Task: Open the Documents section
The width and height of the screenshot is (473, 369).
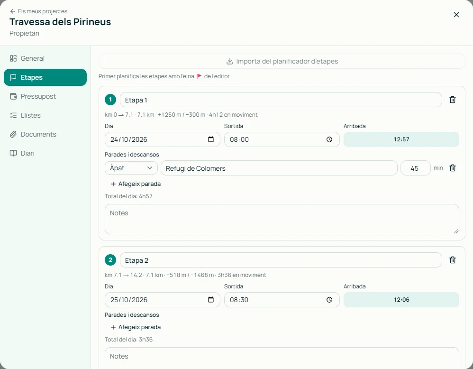Action: pos(45,134)
